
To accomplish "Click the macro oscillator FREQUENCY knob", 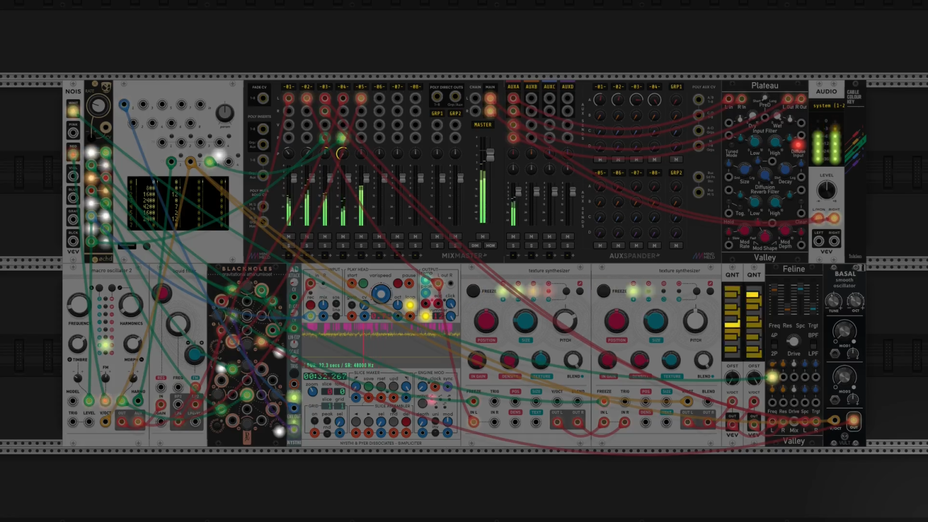I will (79, 305).
